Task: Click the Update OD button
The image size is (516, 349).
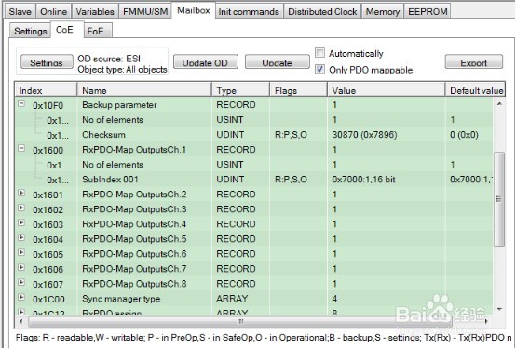Action: point(205,62)
